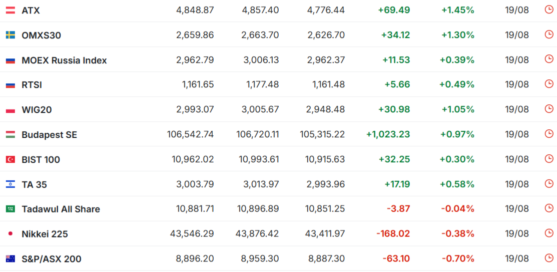Screen dimensions: 557x272
Task: Open the BIST 100 index link
Action: tap(41, 159)
